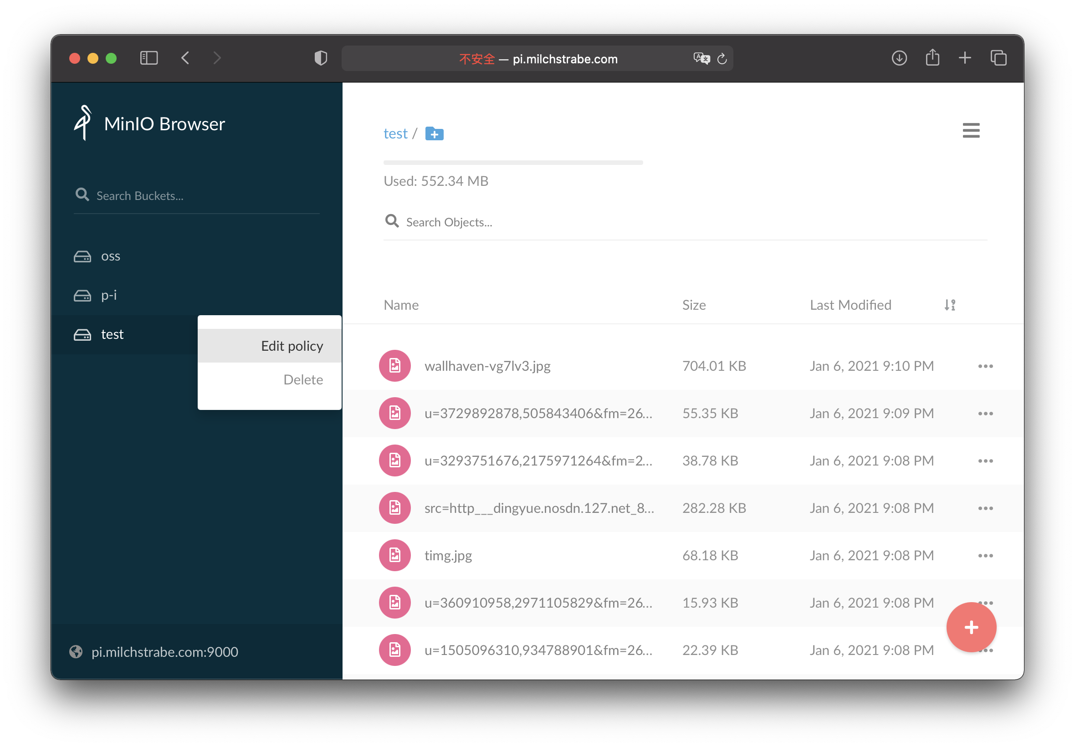The width and height of the screenshot is (1075, 747).
Task: Click Safari sidebar toggle icon
Action: (x=149, y=58)
